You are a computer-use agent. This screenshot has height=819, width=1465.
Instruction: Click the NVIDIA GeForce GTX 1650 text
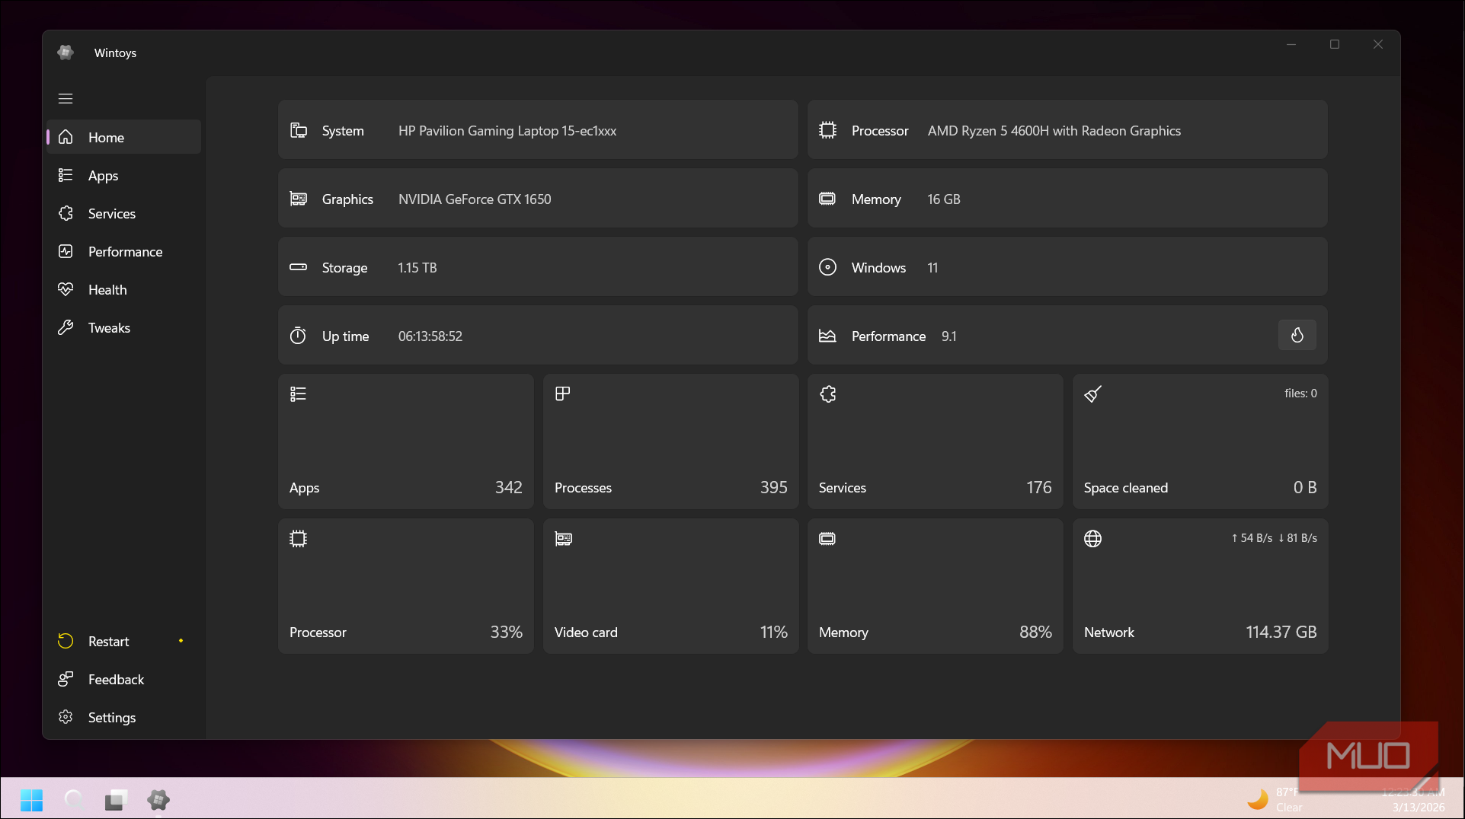tap(475, 199)
